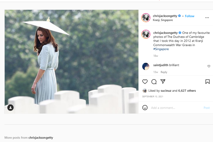Click the chrisjacksongetty link under More posts
This screenshot has width=213, height=142.
pos(41,138)
